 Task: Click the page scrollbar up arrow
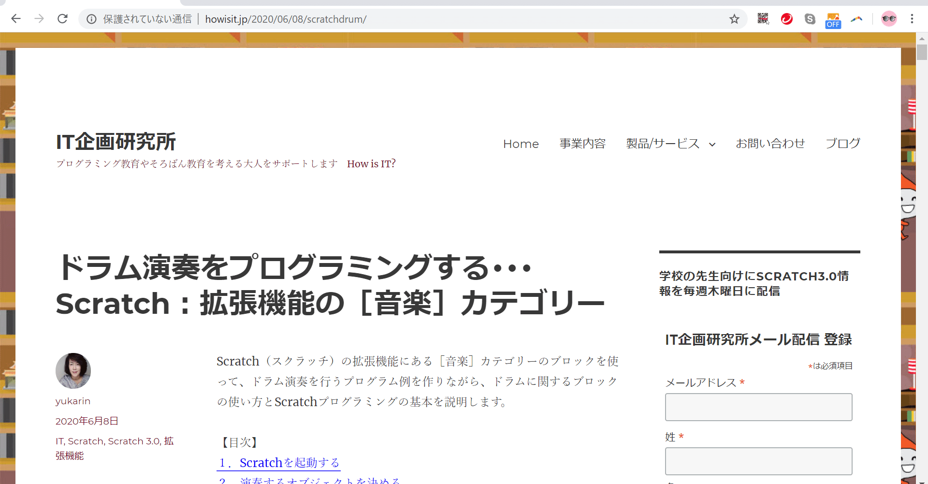[x=922, y=38]
